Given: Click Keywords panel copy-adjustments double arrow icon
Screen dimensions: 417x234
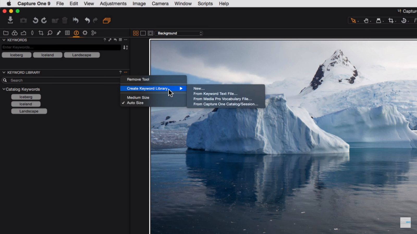Looking at the screenshot, I should click(110, 40).
